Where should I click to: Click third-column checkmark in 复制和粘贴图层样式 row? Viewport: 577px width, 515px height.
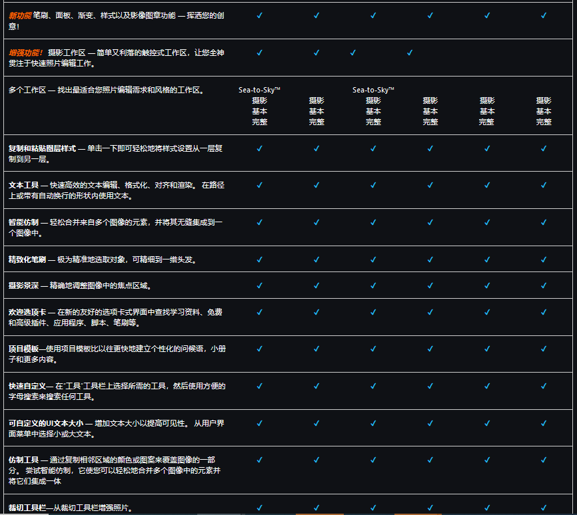coord(373,148)
